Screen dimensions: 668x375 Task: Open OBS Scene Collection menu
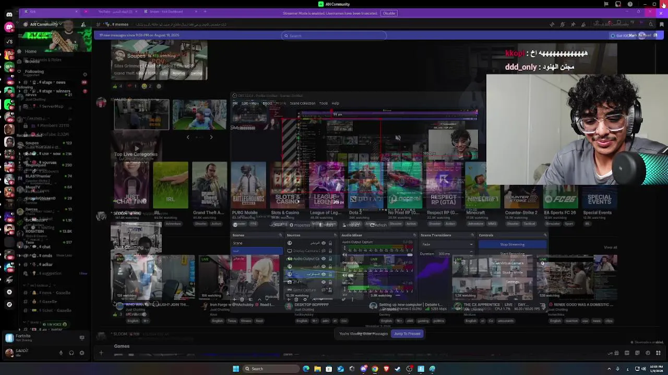(x=303, y=103)
